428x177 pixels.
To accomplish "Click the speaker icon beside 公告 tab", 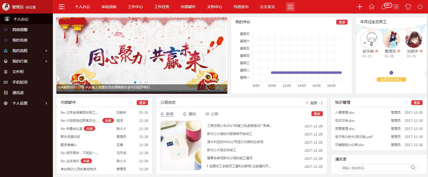I will click(x=207, y=114).
